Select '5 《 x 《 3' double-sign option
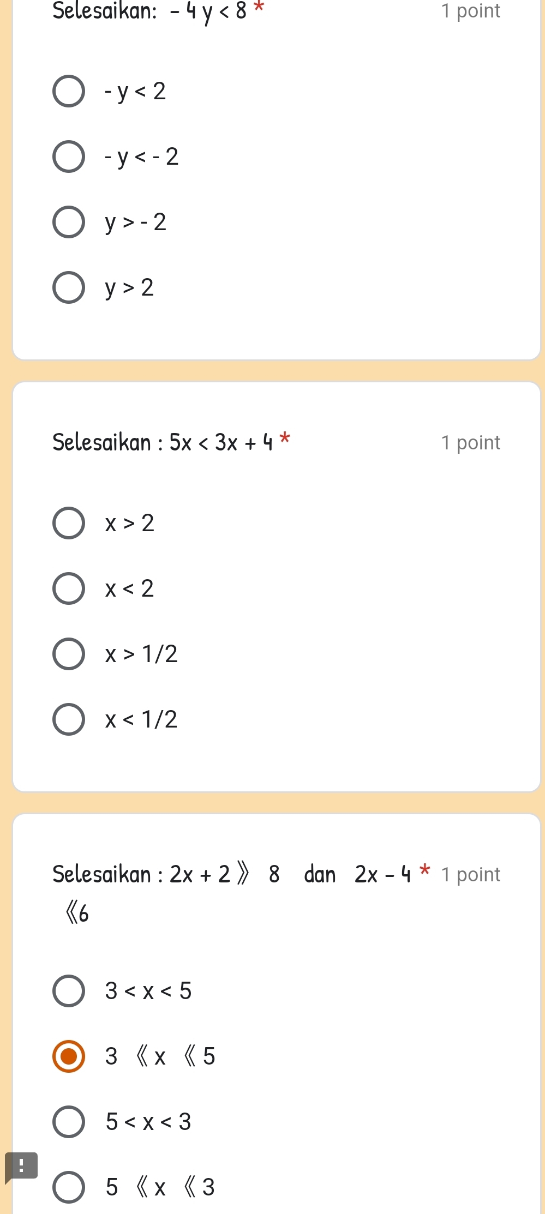 click(x=69, y=1187)
